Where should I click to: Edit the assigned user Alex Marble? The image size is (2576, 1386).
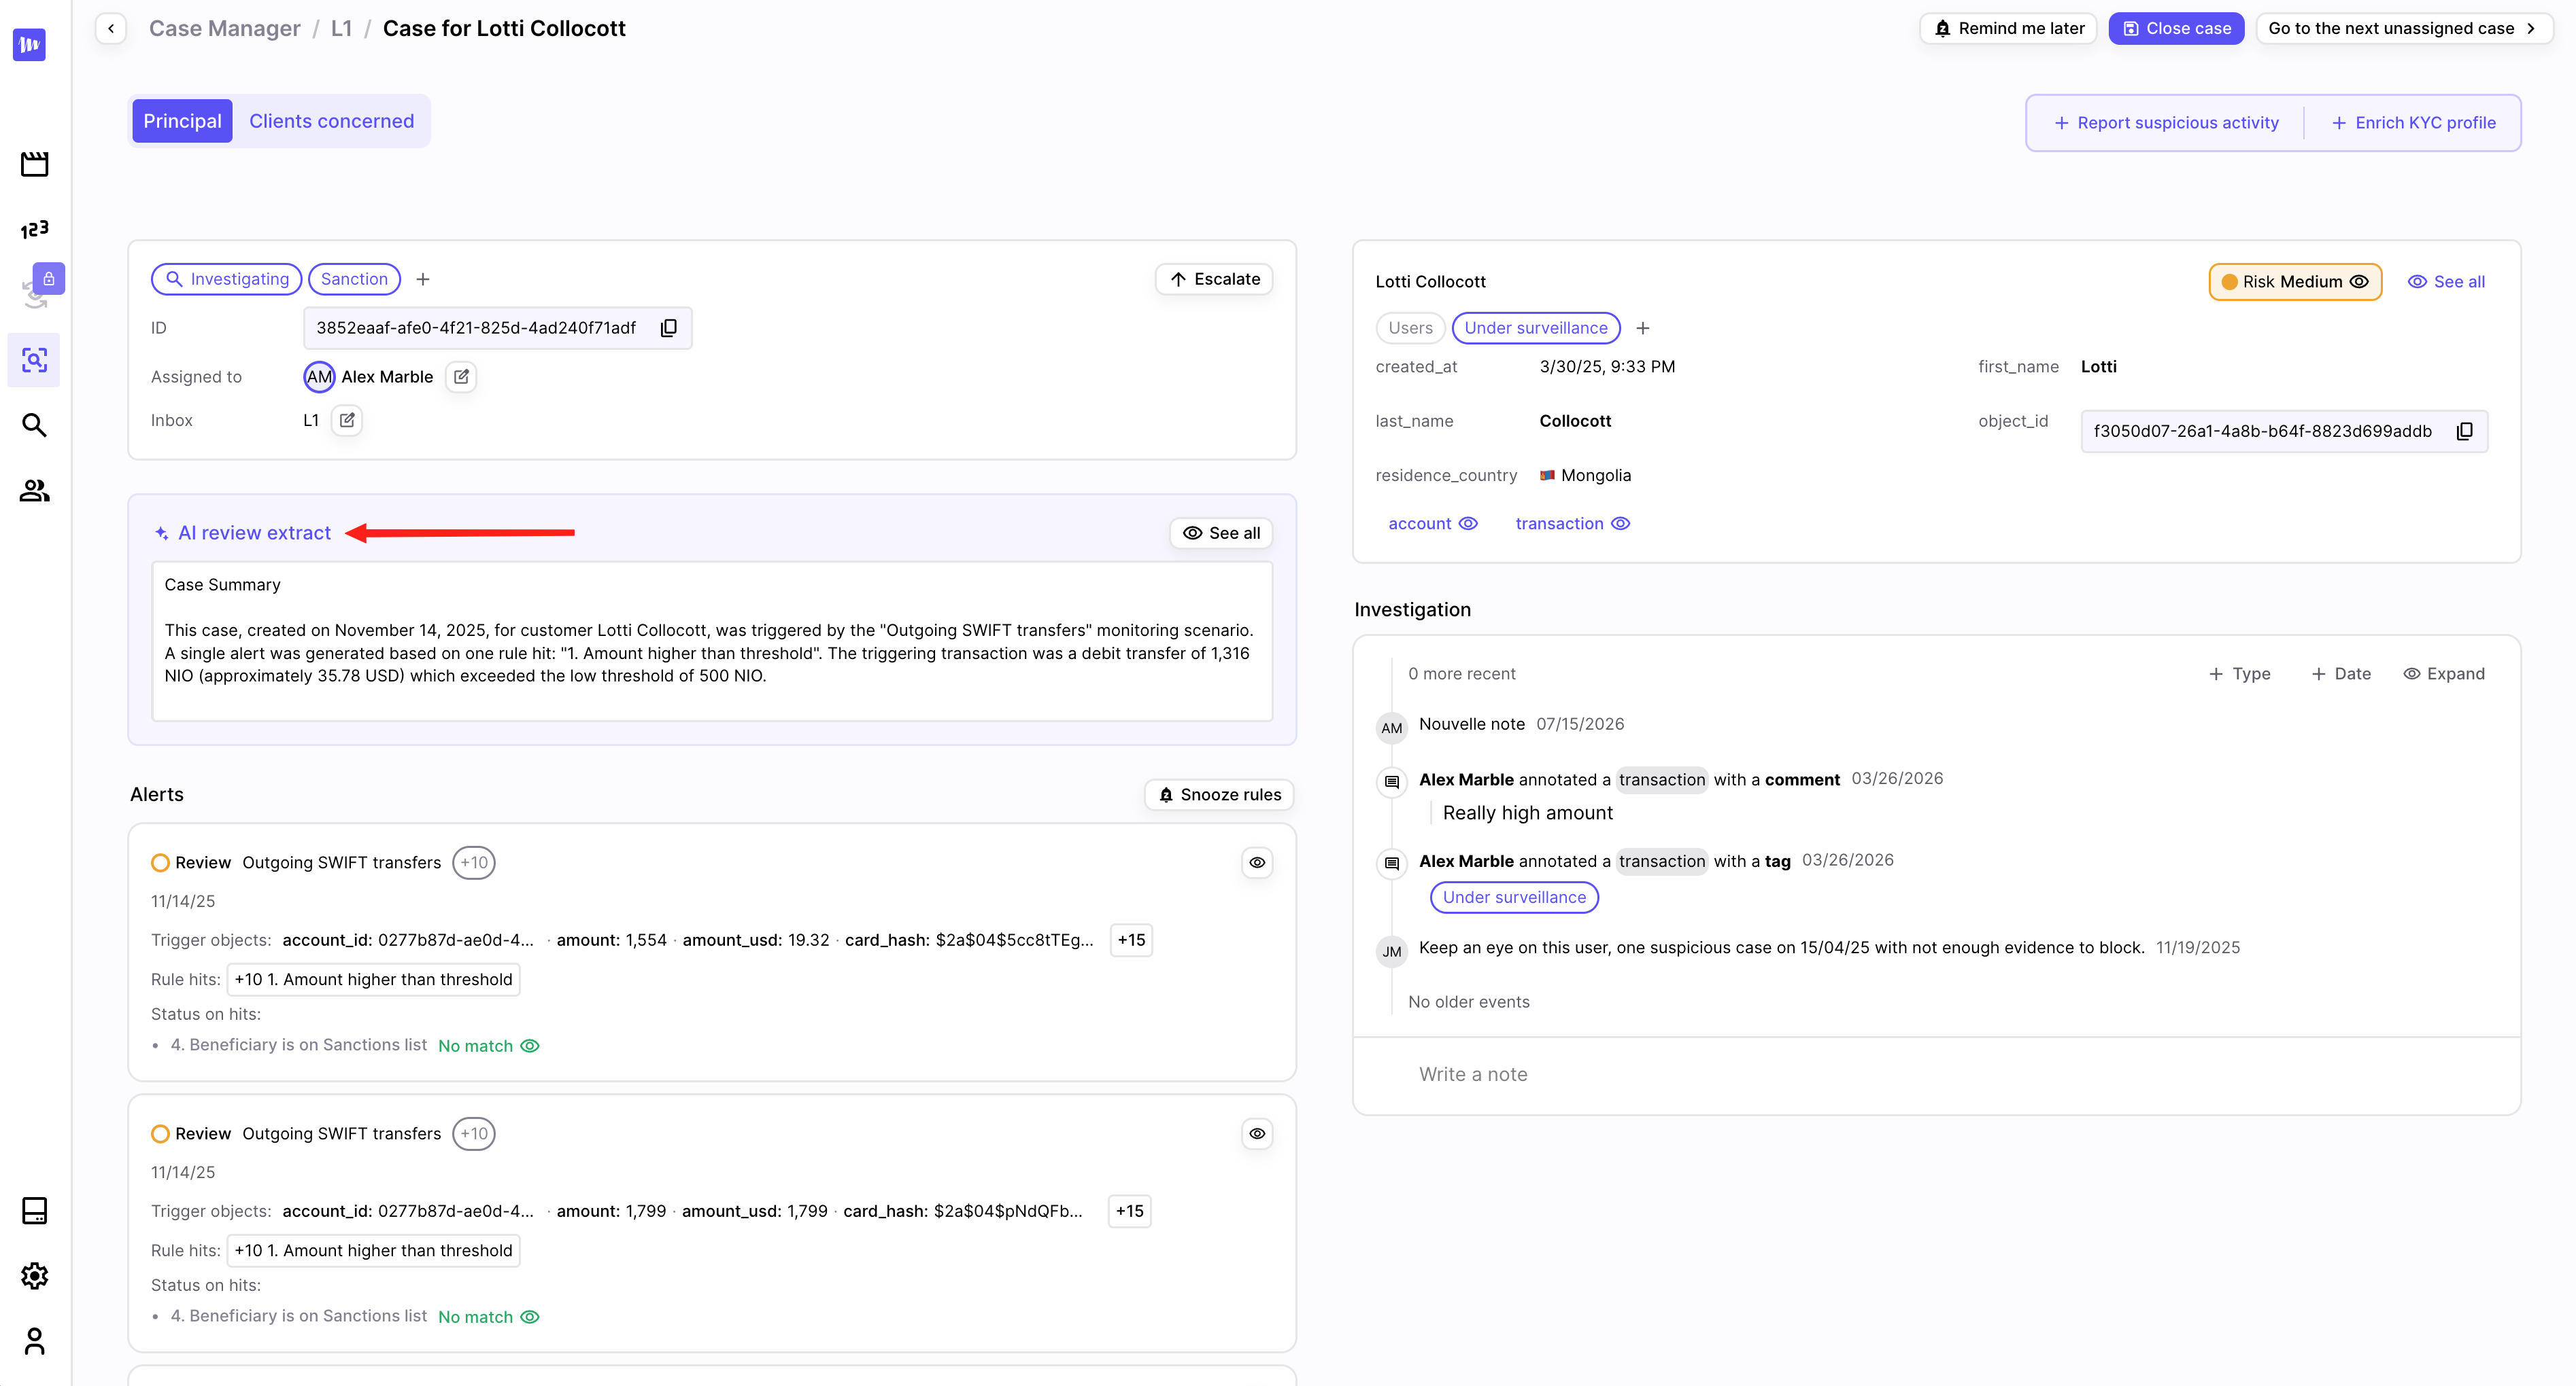(461, 376)
